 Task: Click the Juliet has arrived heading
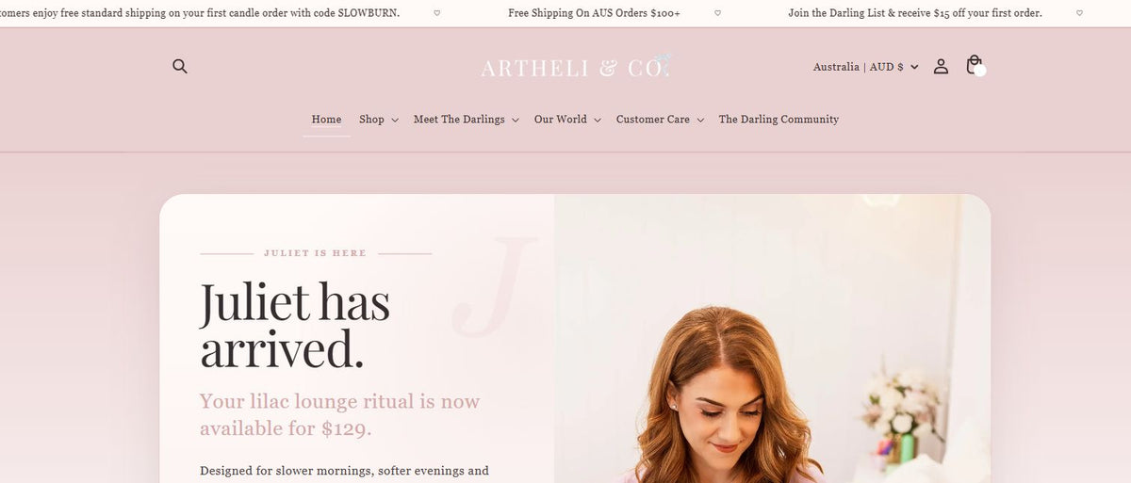(x=295, y=326)
